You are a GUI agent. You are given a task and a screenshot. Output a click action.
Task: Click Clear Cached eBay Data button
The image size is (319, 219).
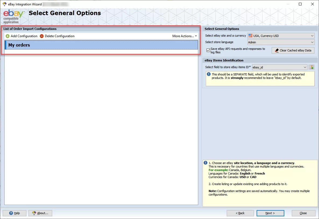293,50
